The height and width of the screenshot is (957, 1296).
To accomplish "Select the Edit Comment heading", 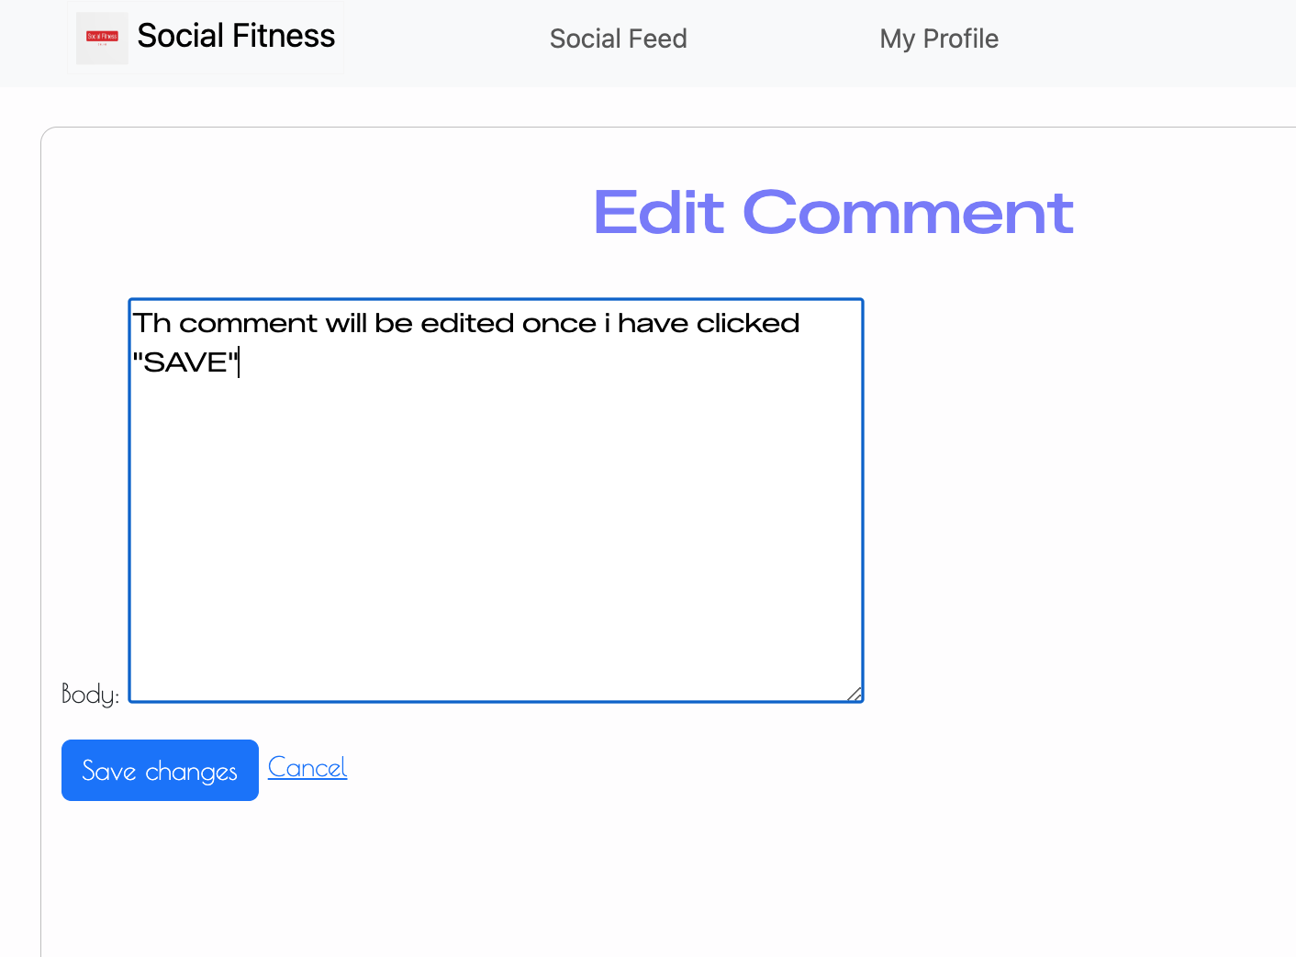I will tap(833, 212).
